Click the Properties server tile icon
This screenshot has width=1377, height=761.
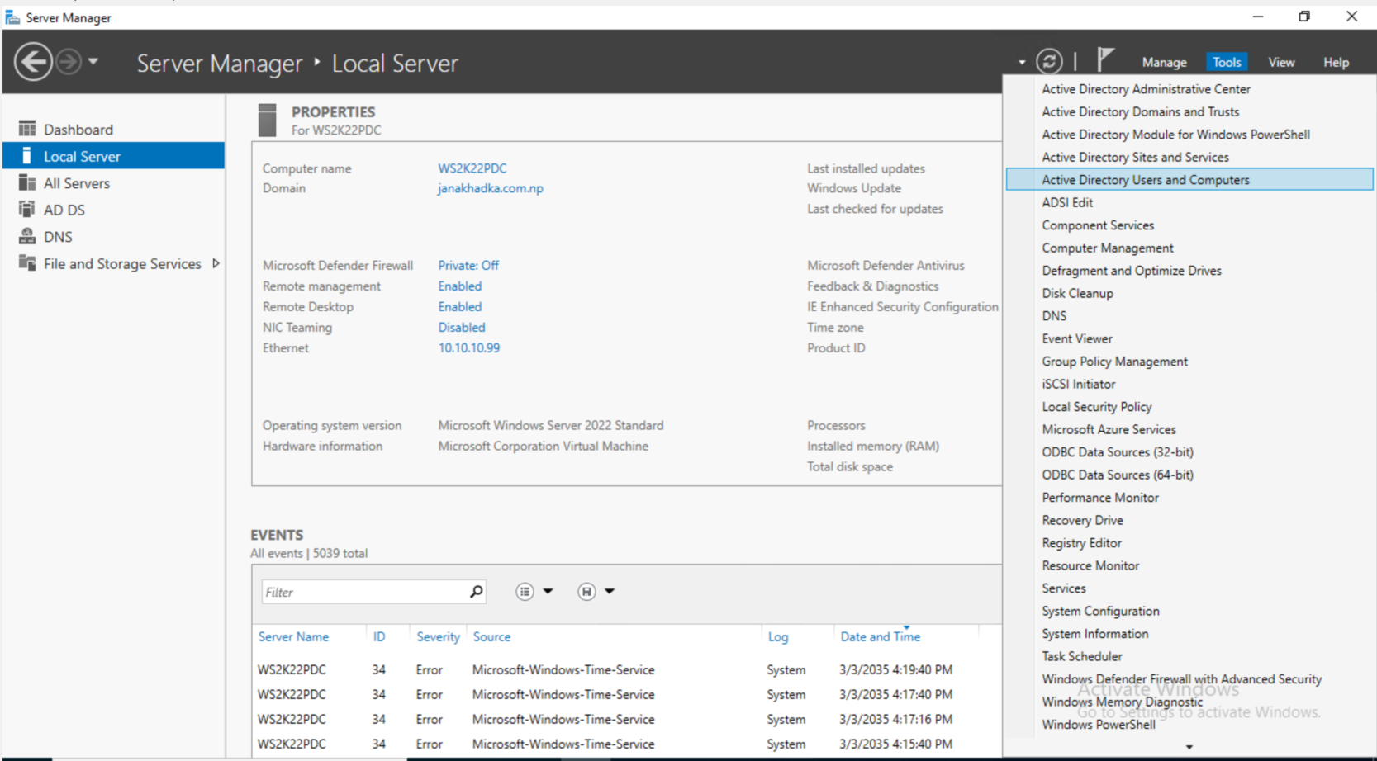pos(267,120)
